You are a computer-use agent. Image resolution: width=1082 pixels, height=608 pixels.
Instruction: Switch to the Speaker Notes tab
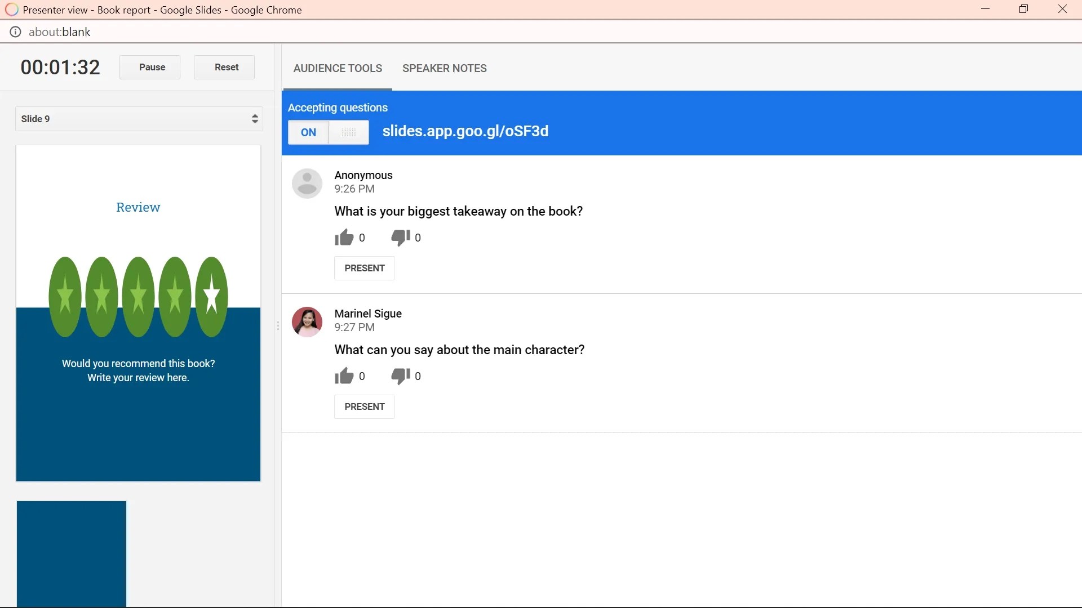click(445, 68)
